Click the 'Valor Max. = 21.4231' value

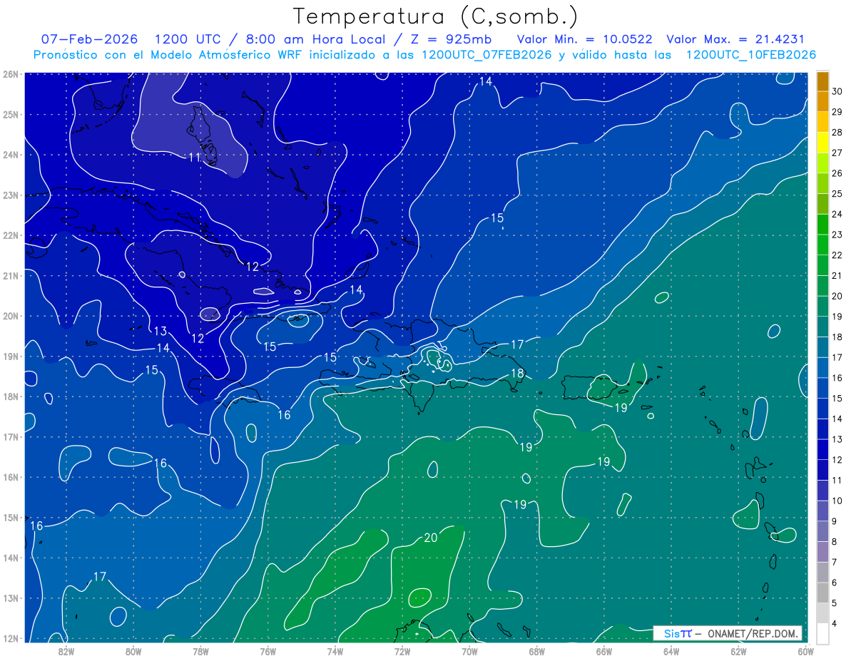click(x=735, y=39)
